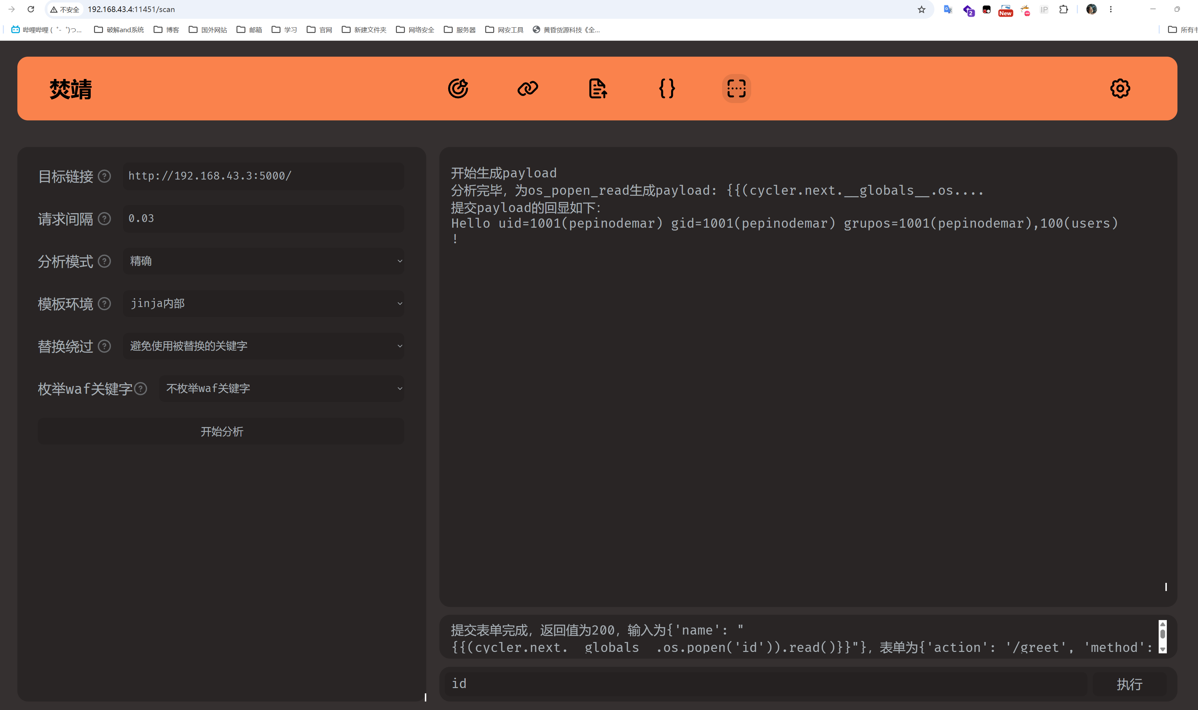Click the 开始生成payload output line
Screen dimensions: 1198x710
(x=504, y=173)
